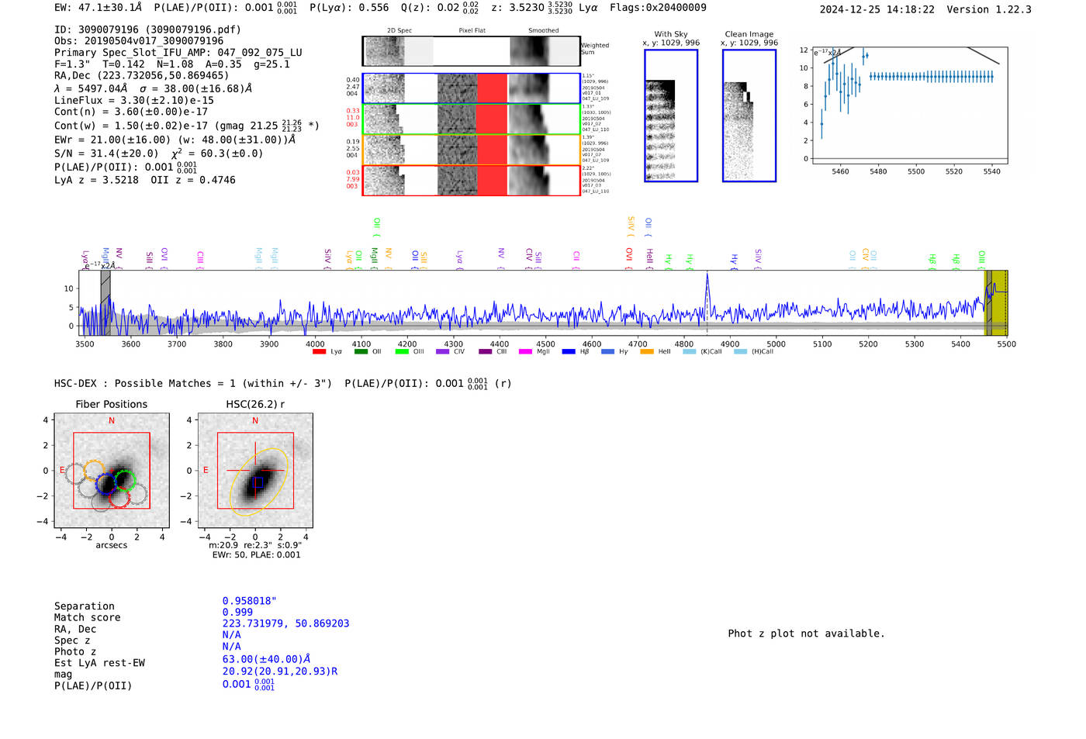Open the With Sky image panel
This screenshot has height=739, width=1086.
(671, 116)
